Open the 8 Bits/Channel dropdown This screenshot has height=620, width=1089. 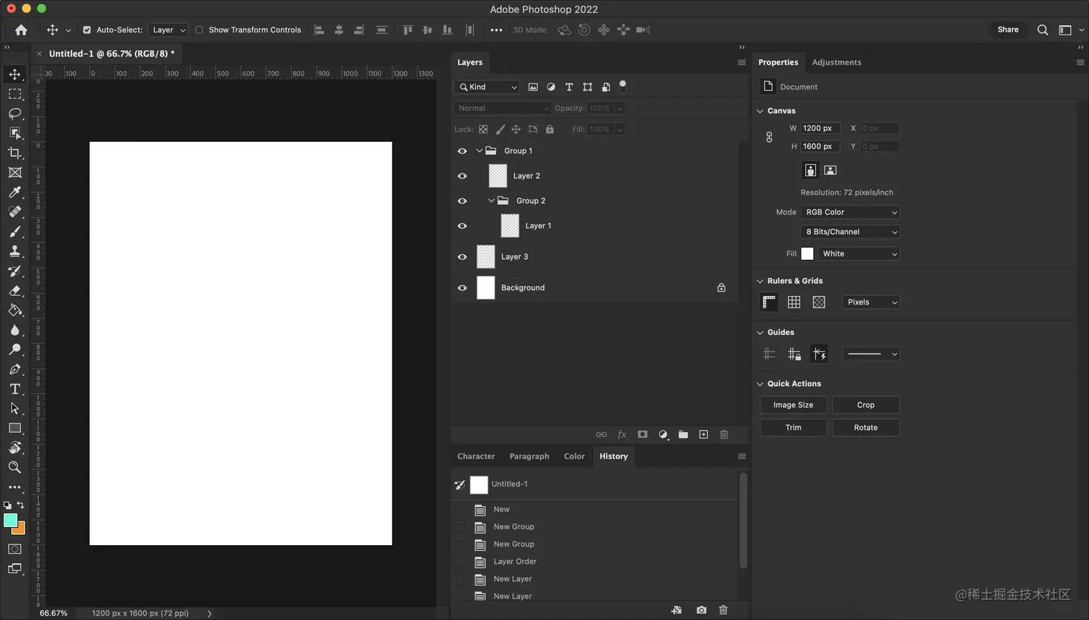coord(850,231)
